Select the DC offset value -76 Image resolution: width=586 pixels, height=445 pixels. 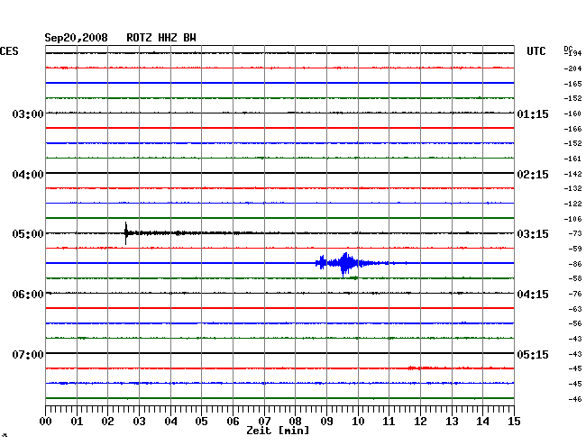pyautogui.click(x=575, y=294)
